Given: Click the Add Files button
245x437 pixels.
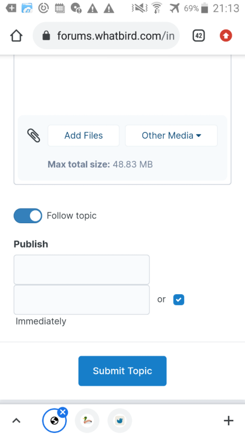Looking at the screenshot, I should pos(84,135).
